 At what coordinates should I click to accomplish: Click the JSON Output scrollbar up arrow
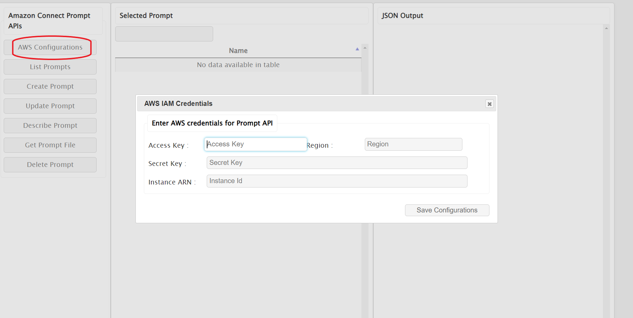606,28
